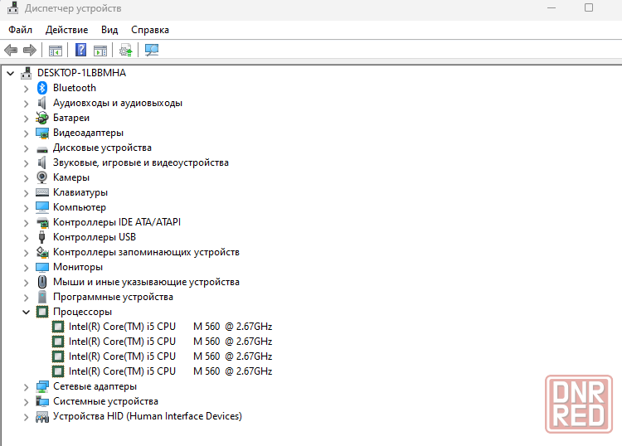Click the Программные устройства icon
Image resolution: width=622 pixels, height=446 pixels.
[x=42, y=297]
